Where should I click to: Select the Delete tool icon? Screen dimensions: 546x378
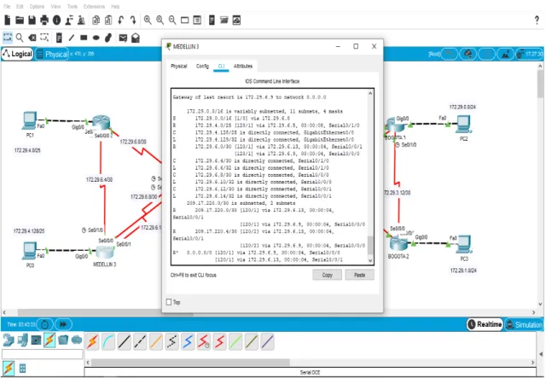[32, 38]
